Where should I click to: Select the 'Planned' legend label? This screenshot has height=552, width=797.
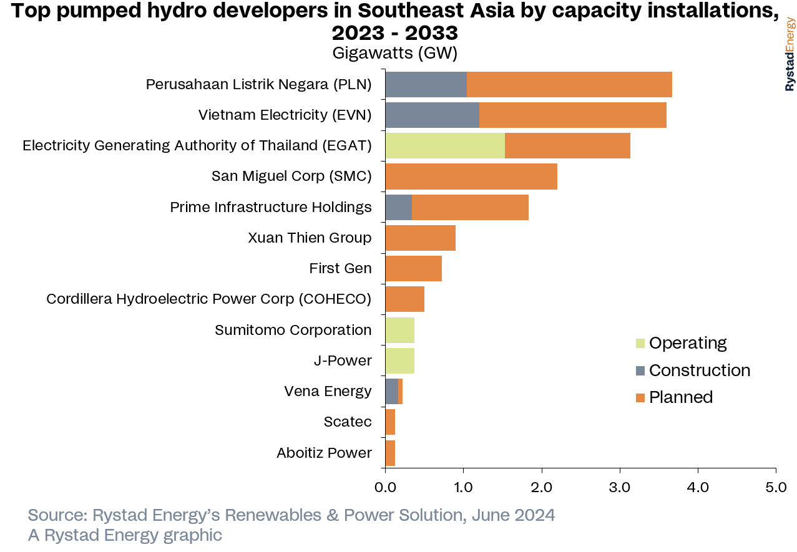(x=681, y=397)
